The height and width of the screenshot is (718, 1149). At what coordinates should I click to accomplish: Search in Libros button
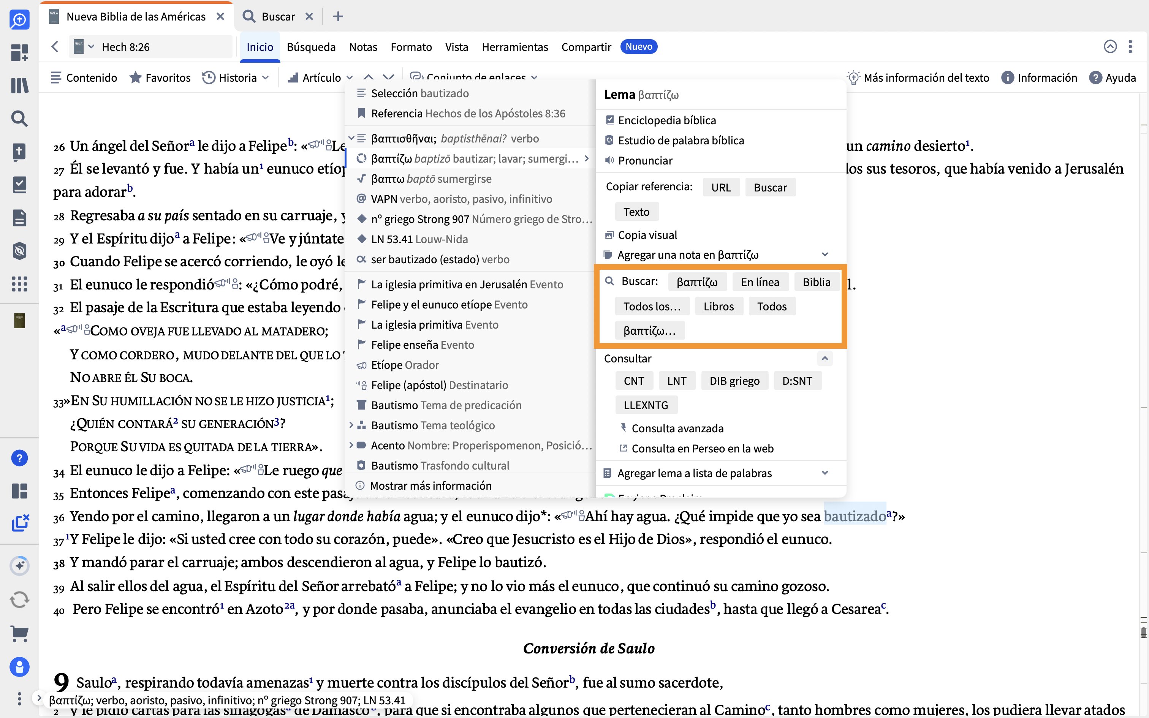pos(719,306)
